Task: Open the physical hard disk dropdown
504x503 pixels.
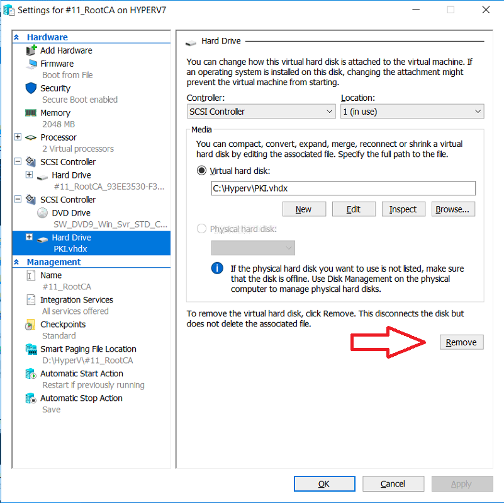Action: (253, 248)
